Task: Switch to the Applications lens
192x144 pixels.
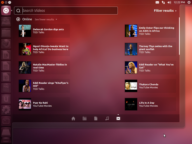Action: point(84,118)
